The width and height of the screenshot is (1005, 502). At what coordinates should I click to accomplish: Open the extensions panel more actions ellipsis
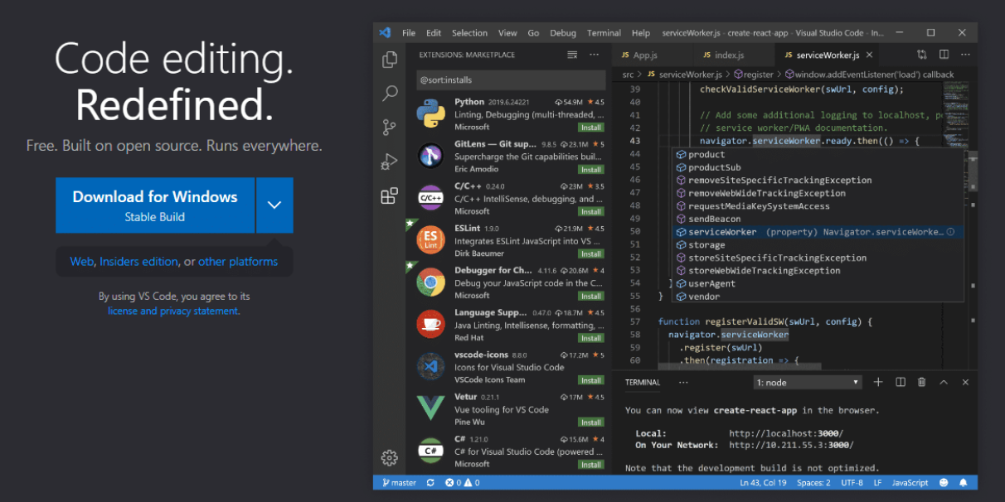pyautogui.click(x=594, y=55)
